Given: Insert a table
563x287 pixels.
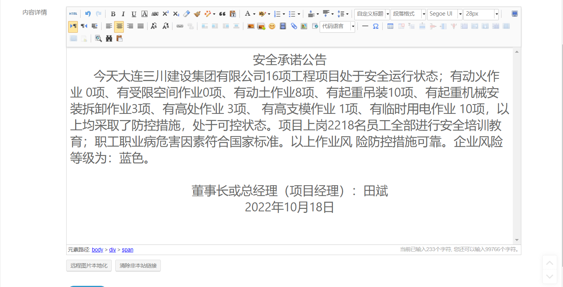Looking at the screenshot, I should (390, 27).
